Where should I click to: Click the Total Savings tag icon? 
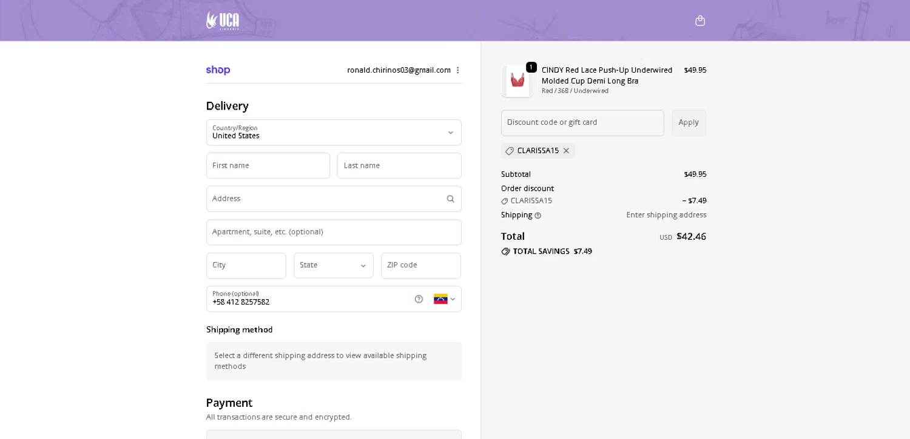[505, 251]
